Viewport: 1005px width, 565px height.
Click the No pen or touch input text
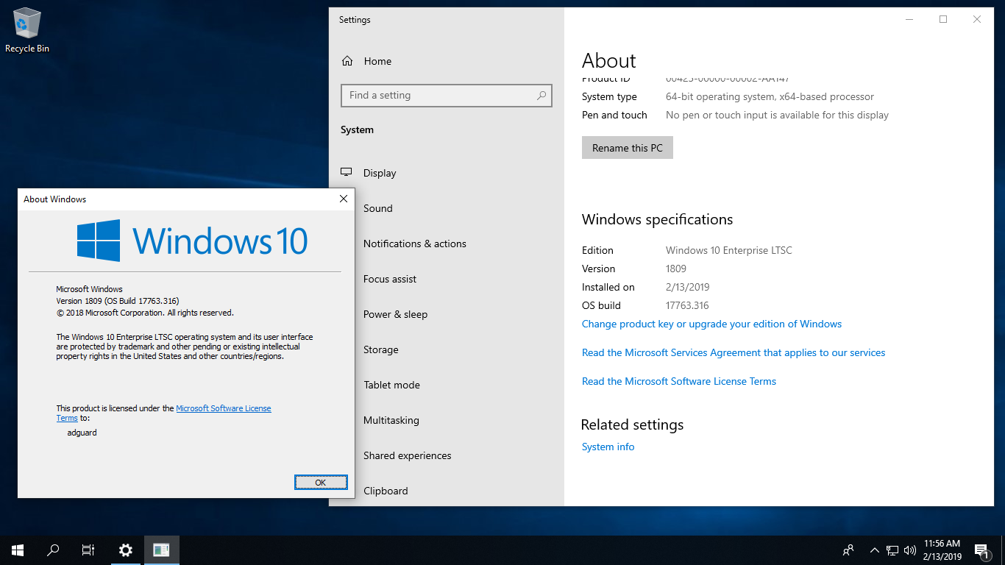[x=777, y=115]
